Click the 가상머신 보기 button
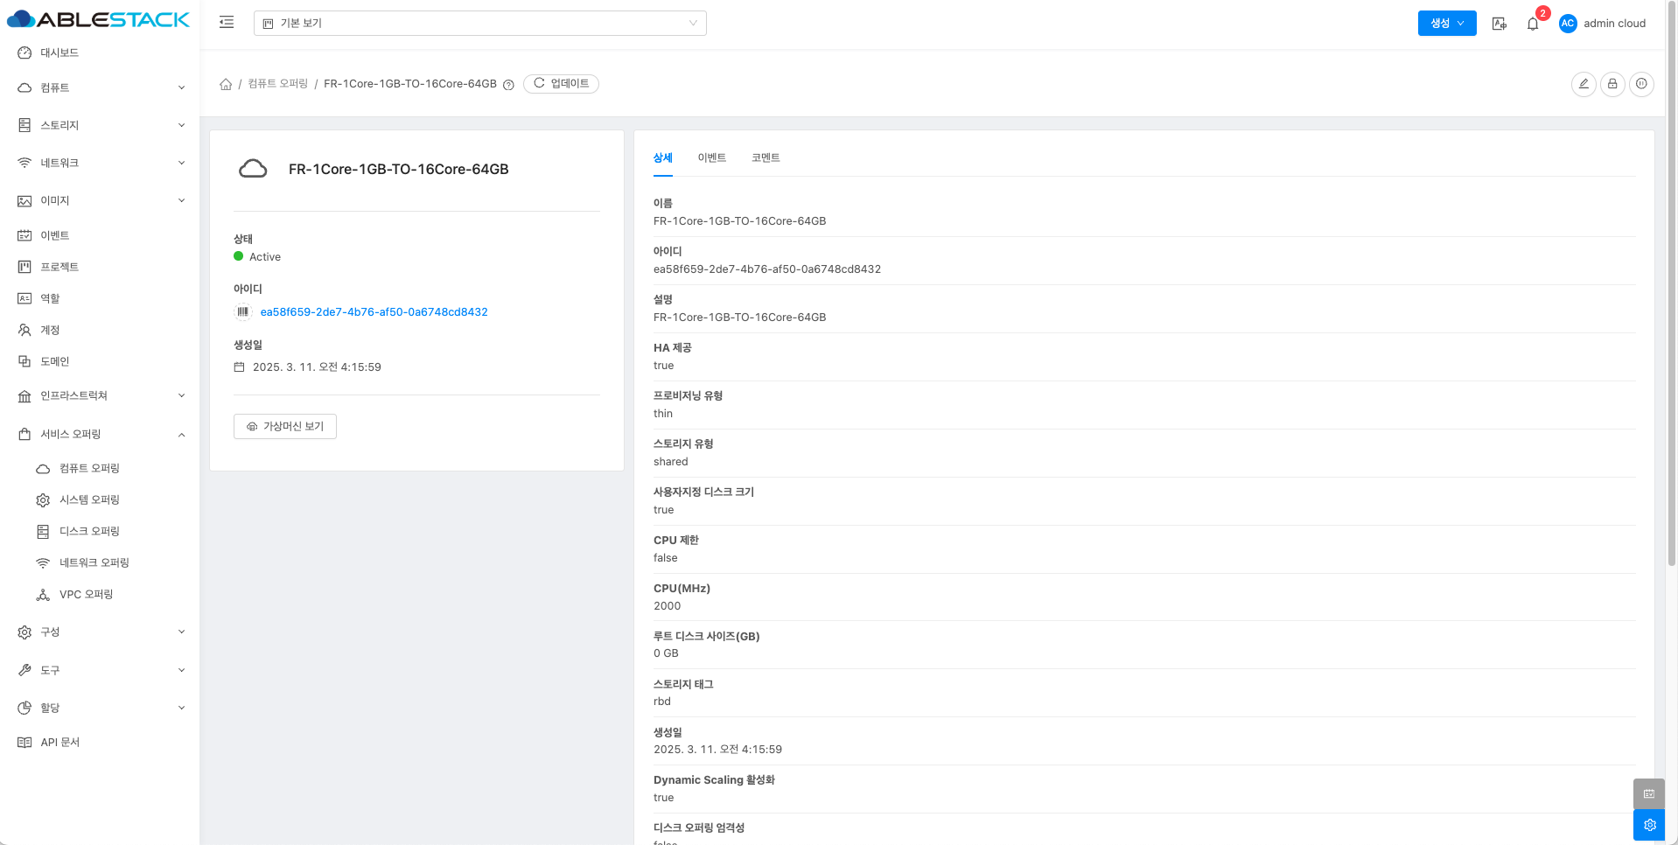 285,426
